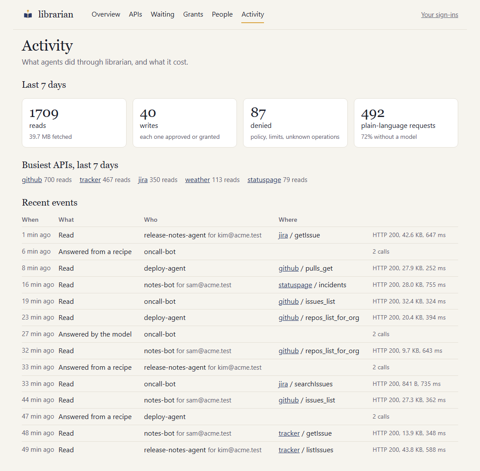The width and height of the screenshot is (480, 471).
Task: Open github in Busiest APIs list
Action: pos(32,180)
